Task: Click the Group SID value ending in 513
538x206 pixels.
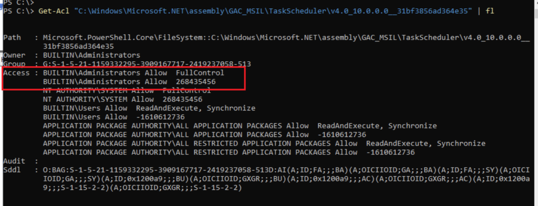Action: coord(147,64)
